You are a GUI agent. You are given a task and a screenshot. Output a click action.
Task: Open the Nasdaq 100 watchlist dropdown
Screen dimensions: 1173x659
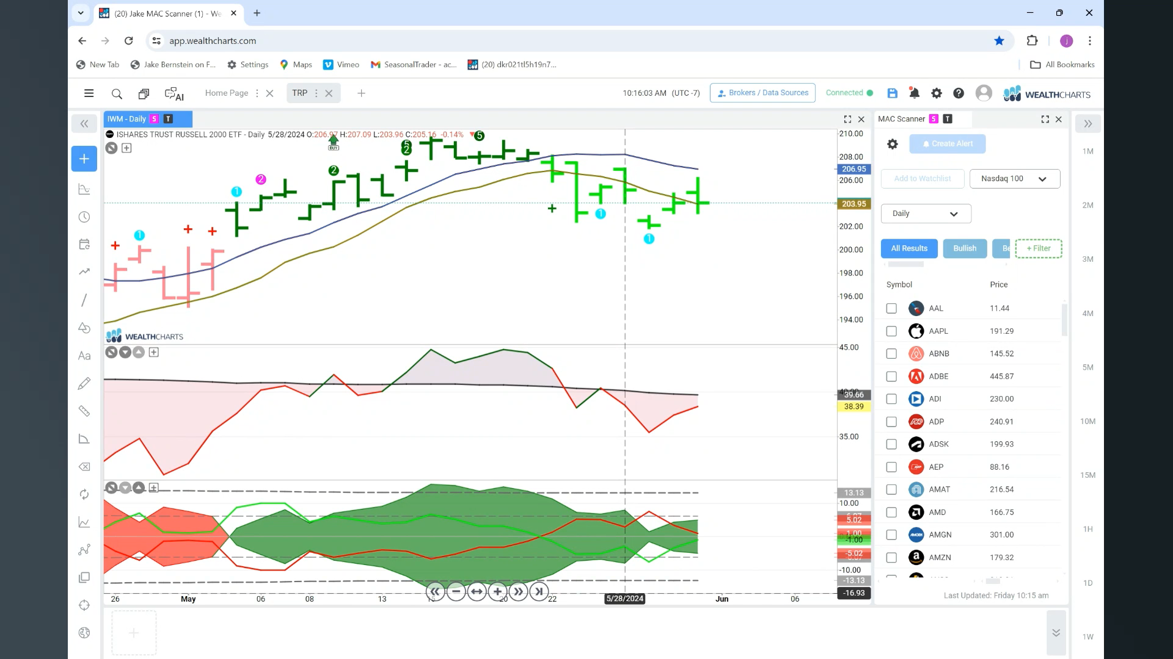pyautogui.click(x=1014, y=179)
